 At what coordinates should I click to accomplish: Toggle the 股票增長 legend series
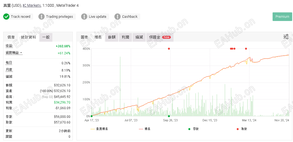pyautogui.click(x=99, y=129)
